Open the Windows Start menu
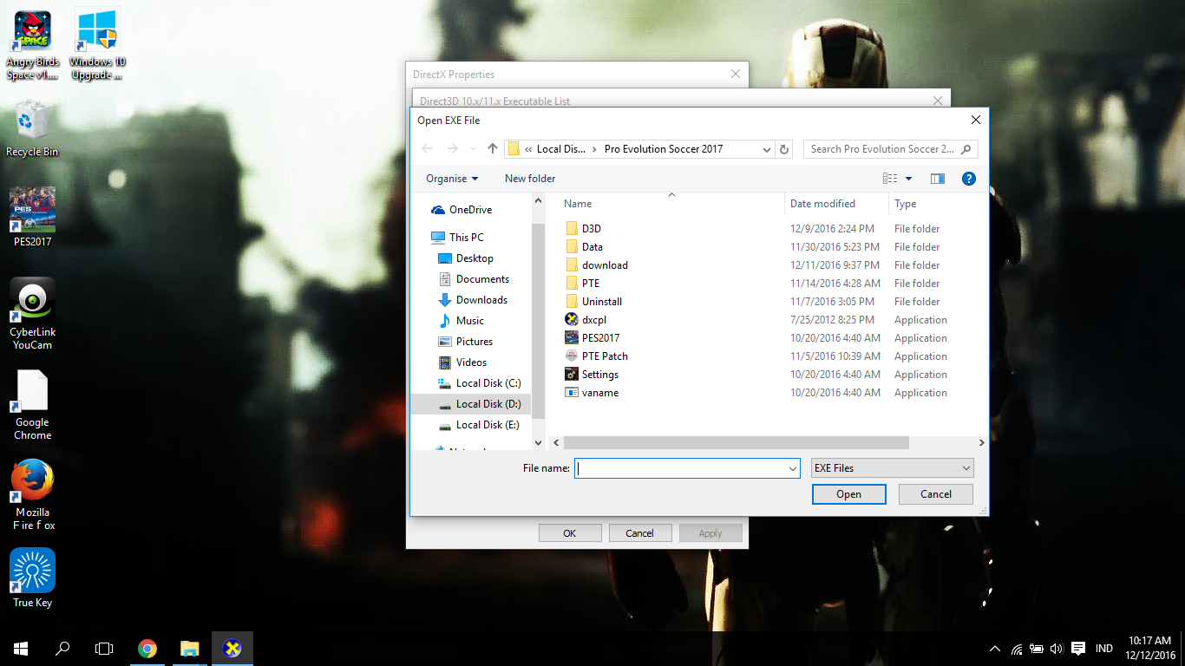Image resolution: width=1185 pixels, height=666 pixels. tap(21, 649)
